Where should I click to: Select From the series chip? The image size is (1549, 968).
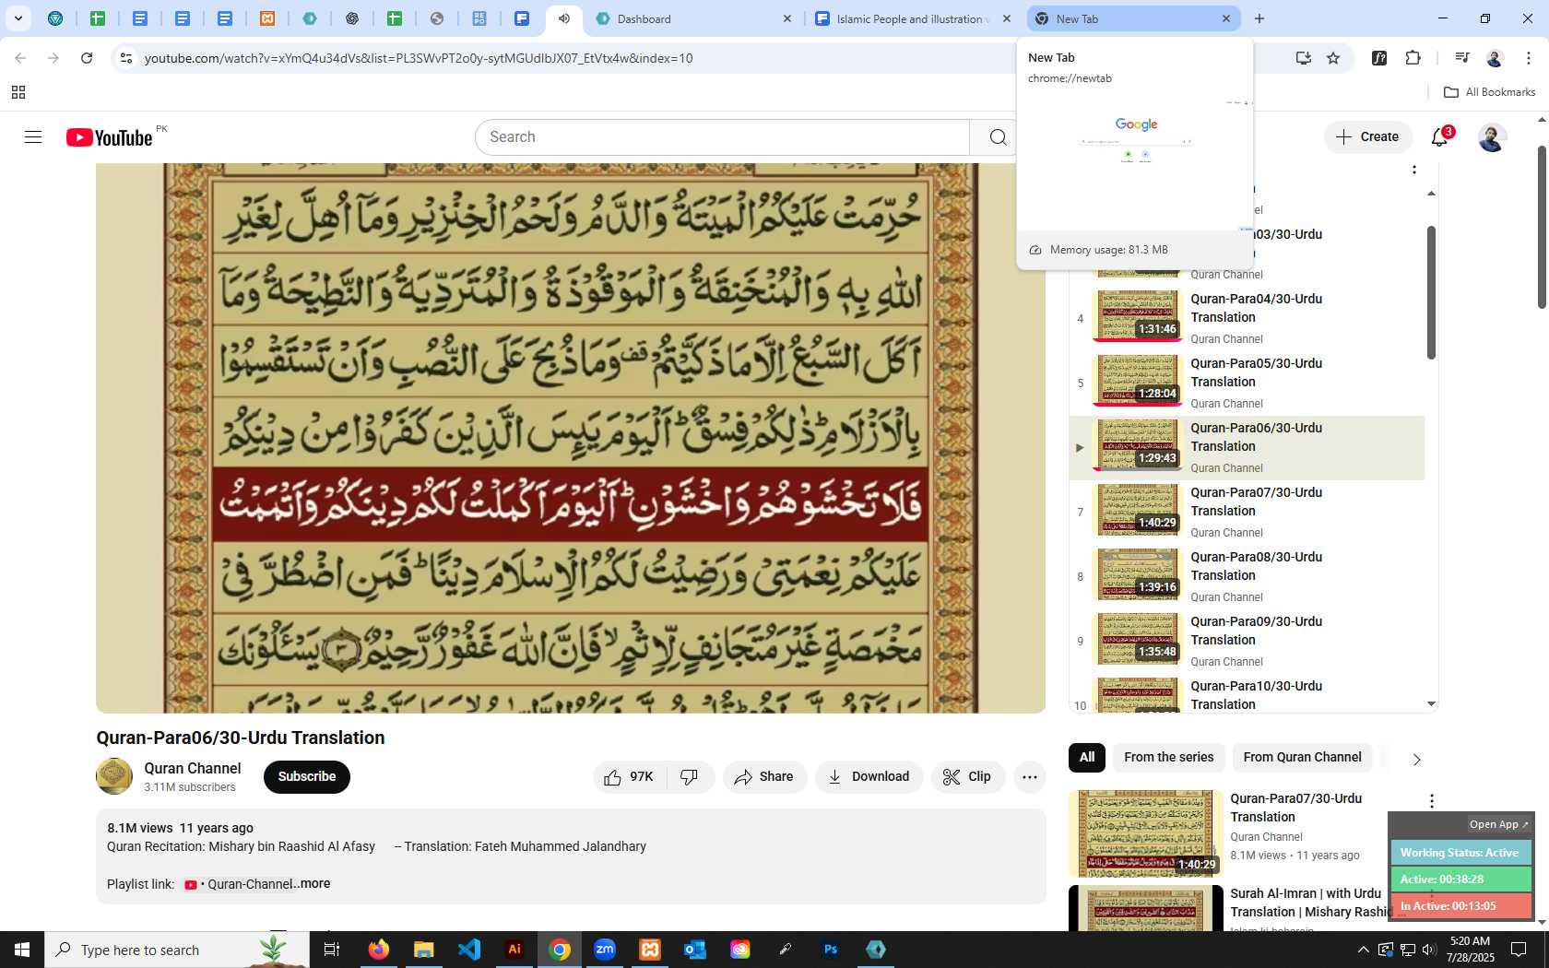[1169, 758]
